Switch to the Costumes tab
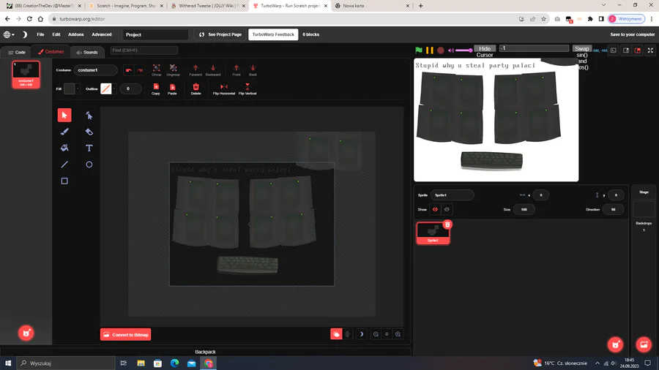 click(x=51, y=52)
